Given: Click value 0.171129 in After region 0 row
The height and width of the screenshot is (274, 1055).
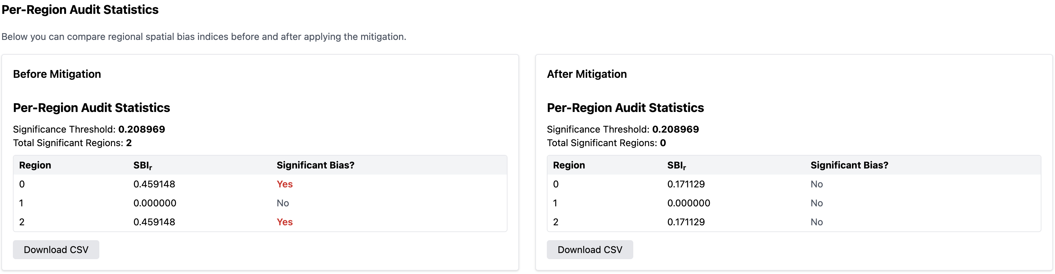Looking at the screenshot, I should [686, 184].
